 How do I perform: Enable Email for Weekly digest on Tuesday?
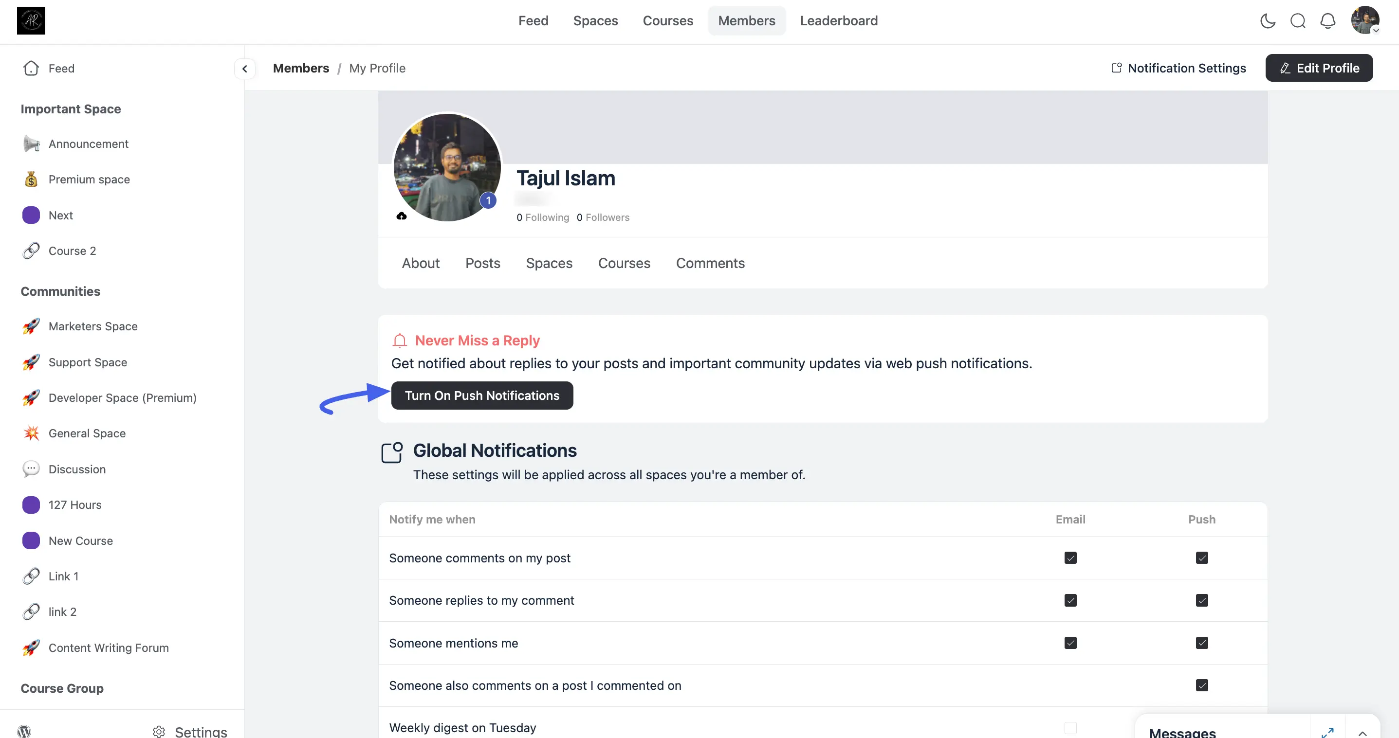click(1070, 728)
